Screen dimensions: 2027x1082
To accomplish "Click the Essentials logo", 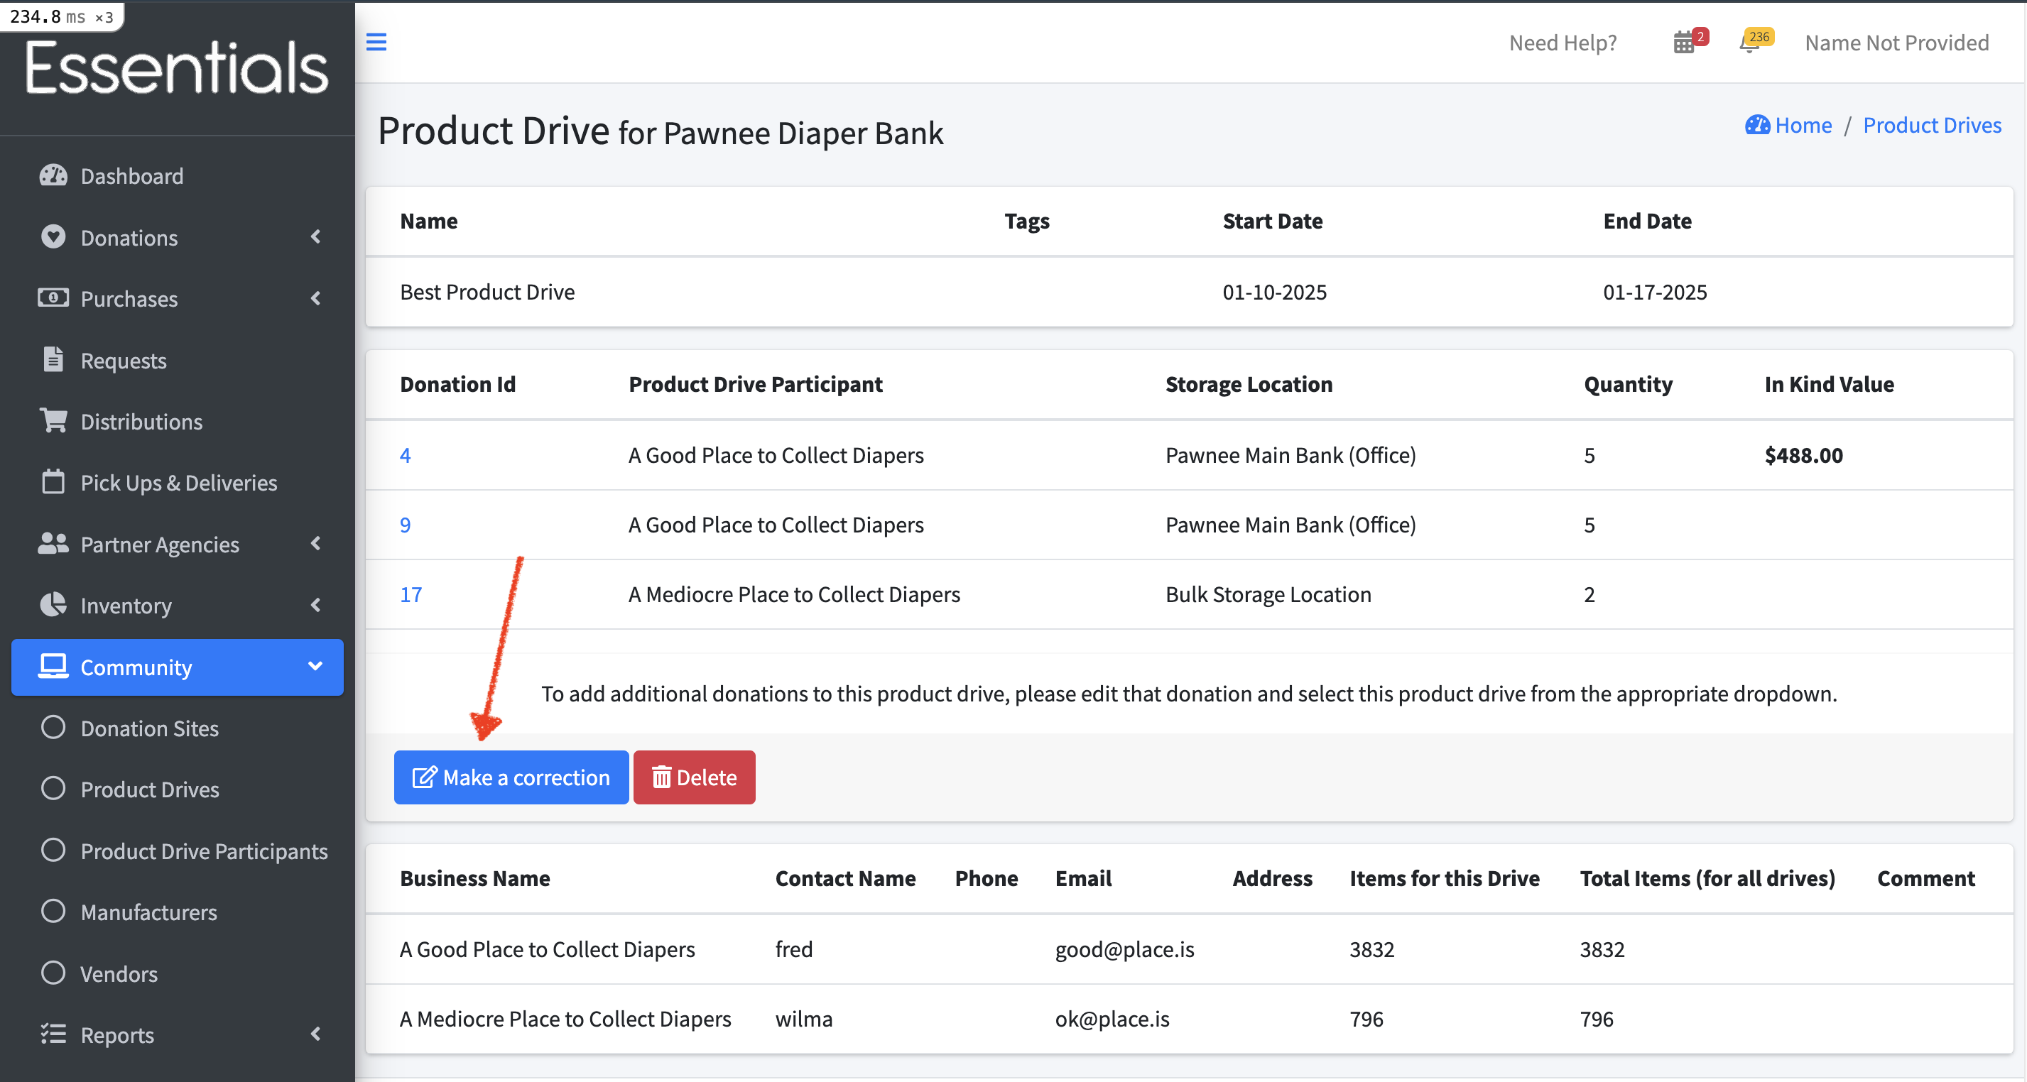I will (x=176, y=68).
